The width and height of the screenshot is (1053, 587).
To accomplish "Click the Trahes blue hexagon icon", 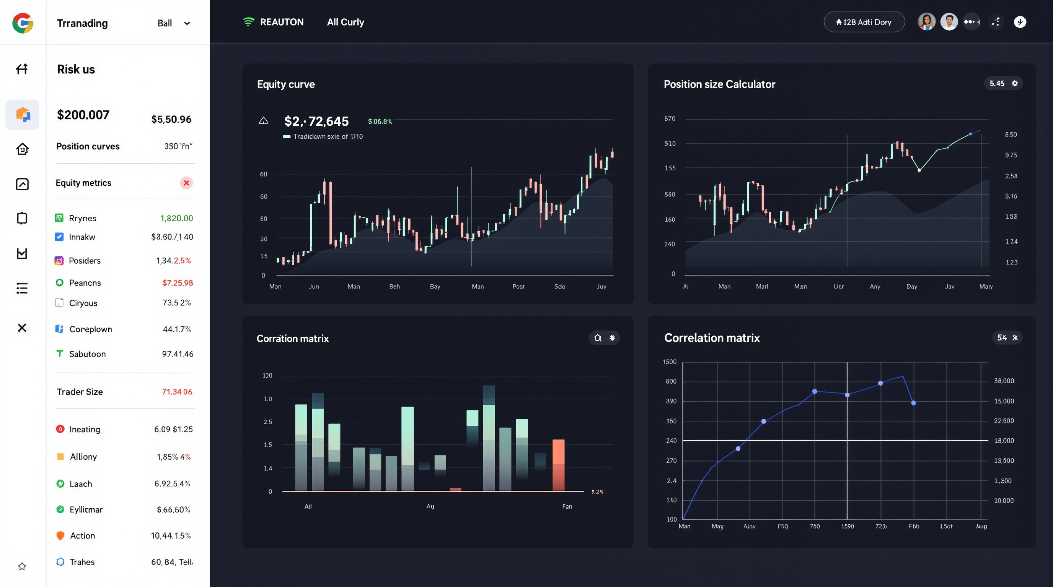I will click(60, 562).
